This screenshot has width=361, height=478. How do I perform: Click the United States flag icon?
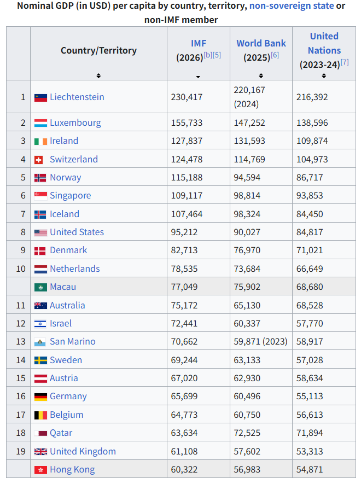click(x=40, y=233)
